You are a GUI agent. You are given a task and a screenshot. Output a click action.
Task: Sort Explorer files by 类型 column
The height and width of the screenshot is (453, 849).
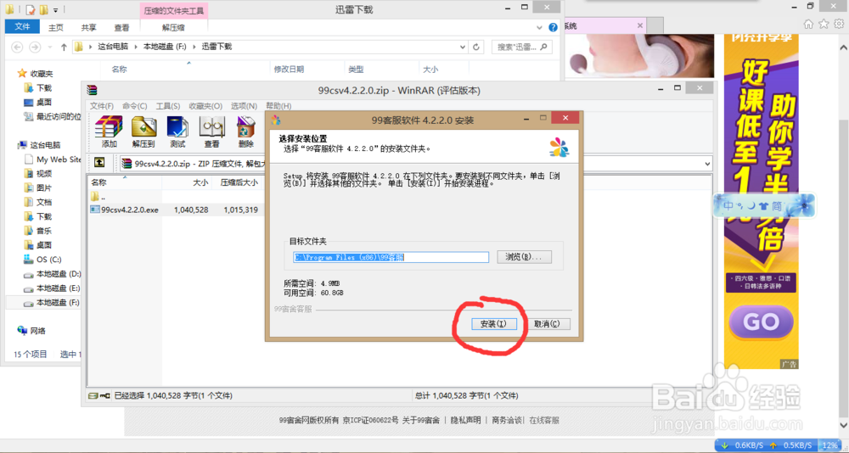pos(356,70)
